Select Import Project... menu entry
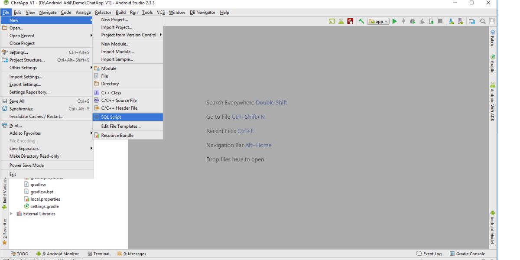The image size is (520, 260). [x=128, y=27]
